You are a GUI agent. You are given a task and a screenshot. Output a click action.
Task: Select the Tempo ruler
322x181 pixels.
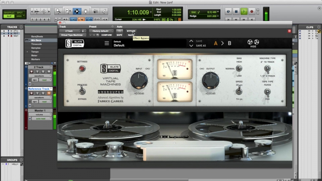[35, 52]
